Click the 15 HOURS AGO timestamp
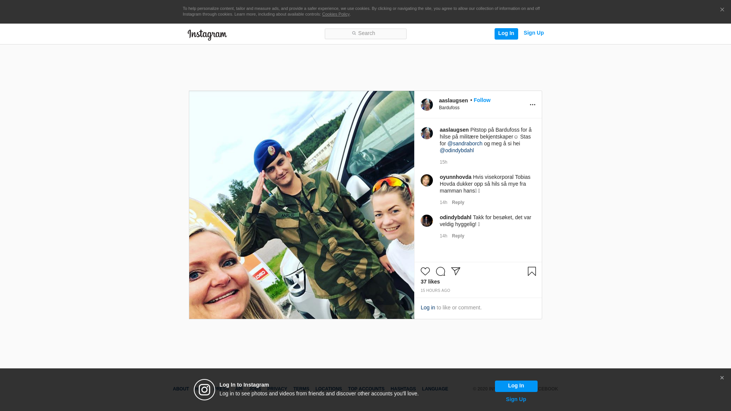 point(435,290)
